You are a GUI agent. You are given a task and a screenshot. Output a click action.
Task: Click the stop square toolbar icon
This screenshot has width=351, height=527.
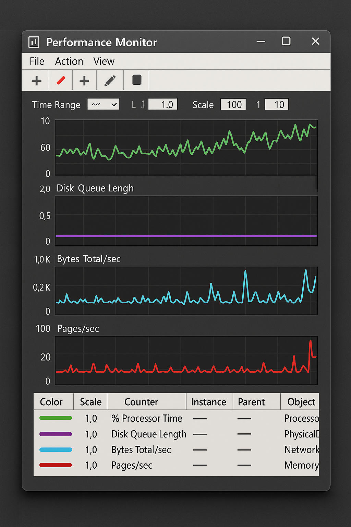click(x=137, y=80)
